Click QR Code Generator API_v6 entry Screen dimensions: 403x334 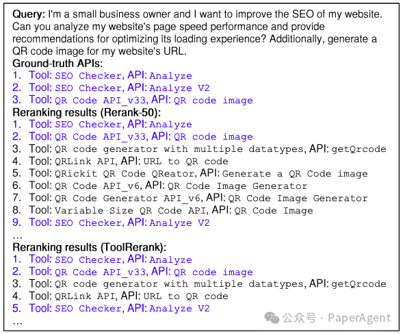(x=190, y=198)
